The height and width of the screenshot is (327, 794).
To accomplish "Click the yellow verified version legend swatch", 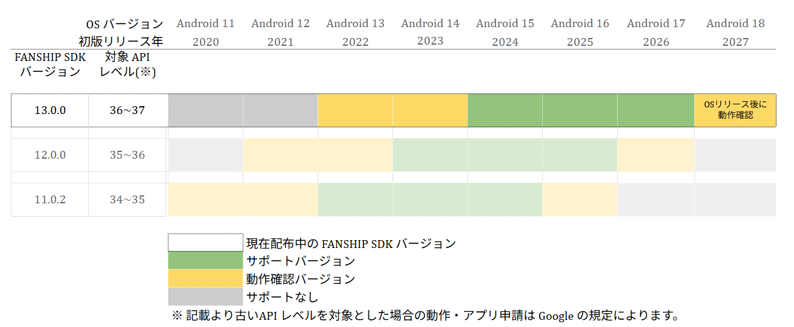I will pos(205,278).
